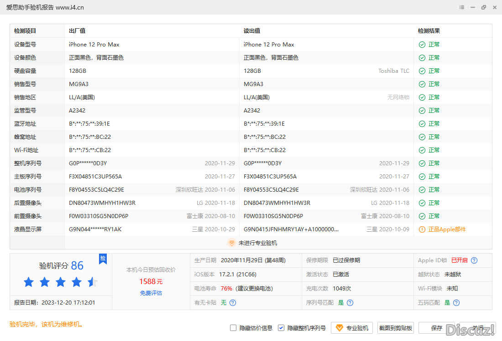Click the green check icon for 设备颜色 row
The height and width of the screenshot is (341, 502).
coord(422,58)
